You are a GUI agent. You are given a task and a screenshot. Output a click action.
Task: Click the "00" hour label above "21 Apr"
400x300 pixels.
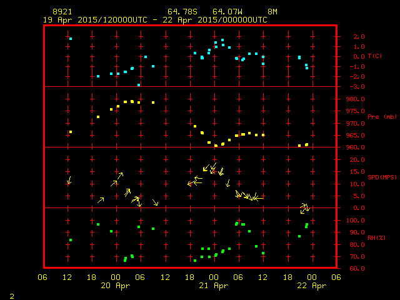pos(214,277)
